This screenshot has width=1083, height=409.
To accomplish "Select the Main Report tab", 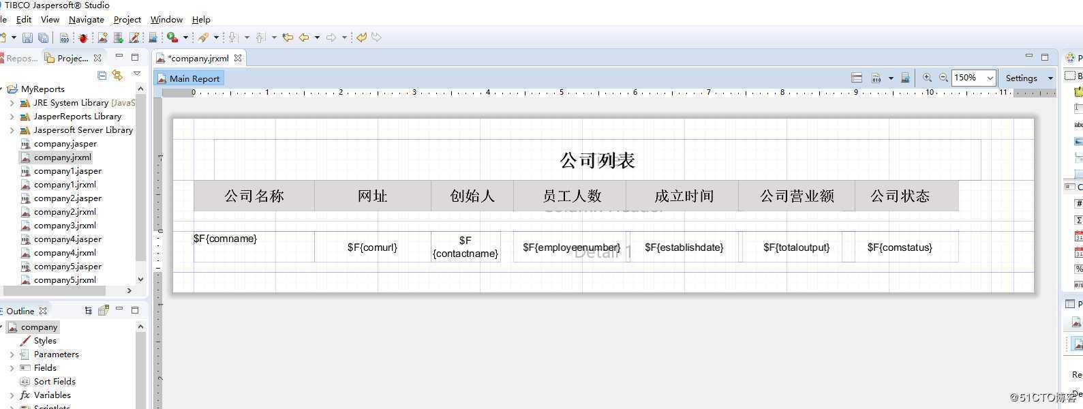I will (189, 78).
